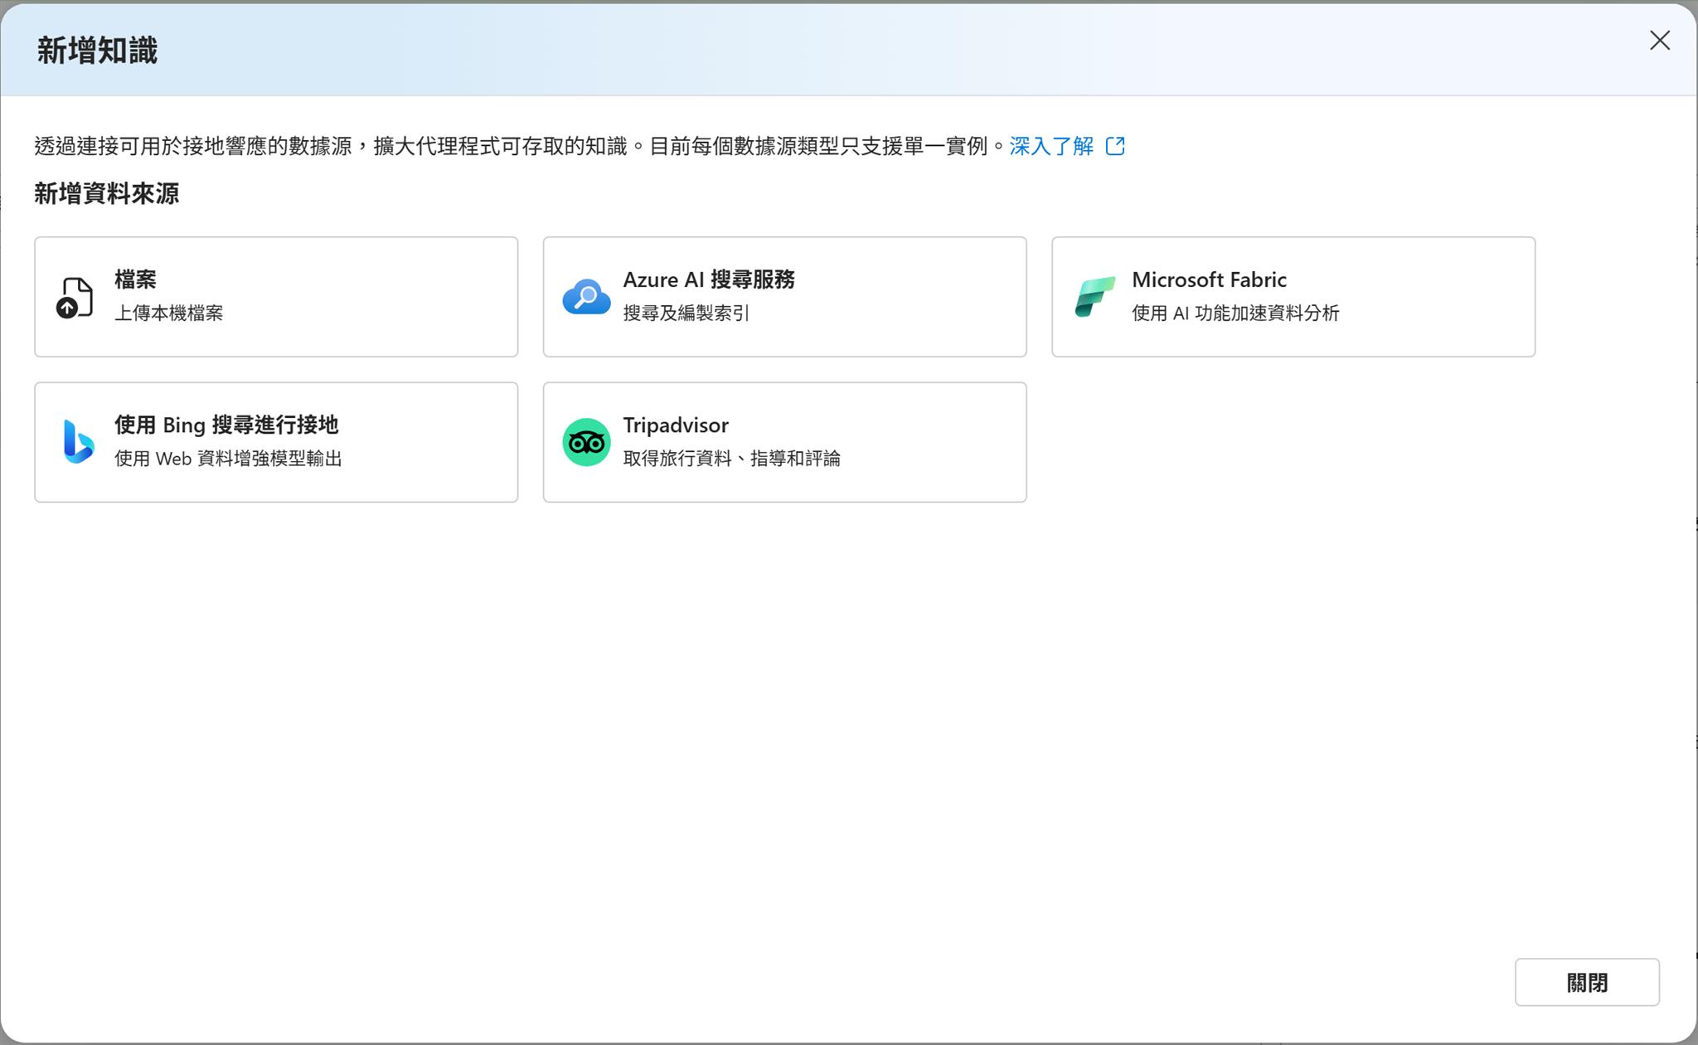Click 取得旅行資料、指導和評論 text

click(731, 458)
